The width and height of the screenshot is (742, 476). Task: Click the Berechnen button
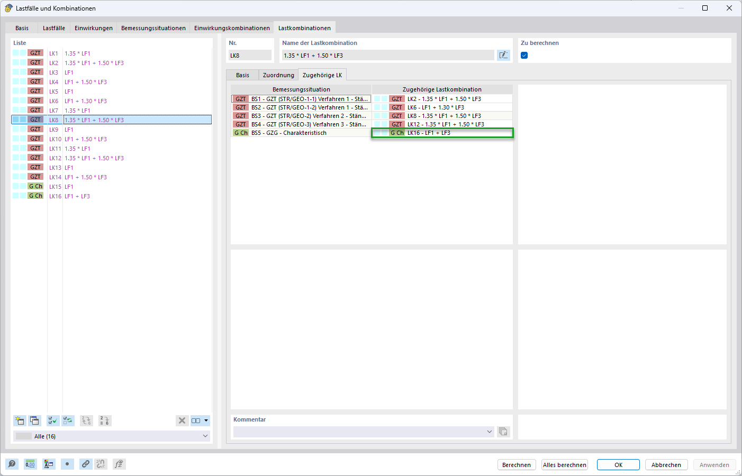click(517, 465)
